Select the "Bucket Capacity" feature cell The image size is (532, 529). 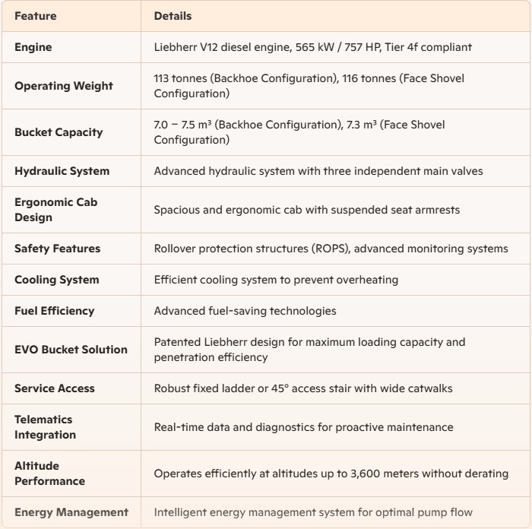(x=58, y=132)
